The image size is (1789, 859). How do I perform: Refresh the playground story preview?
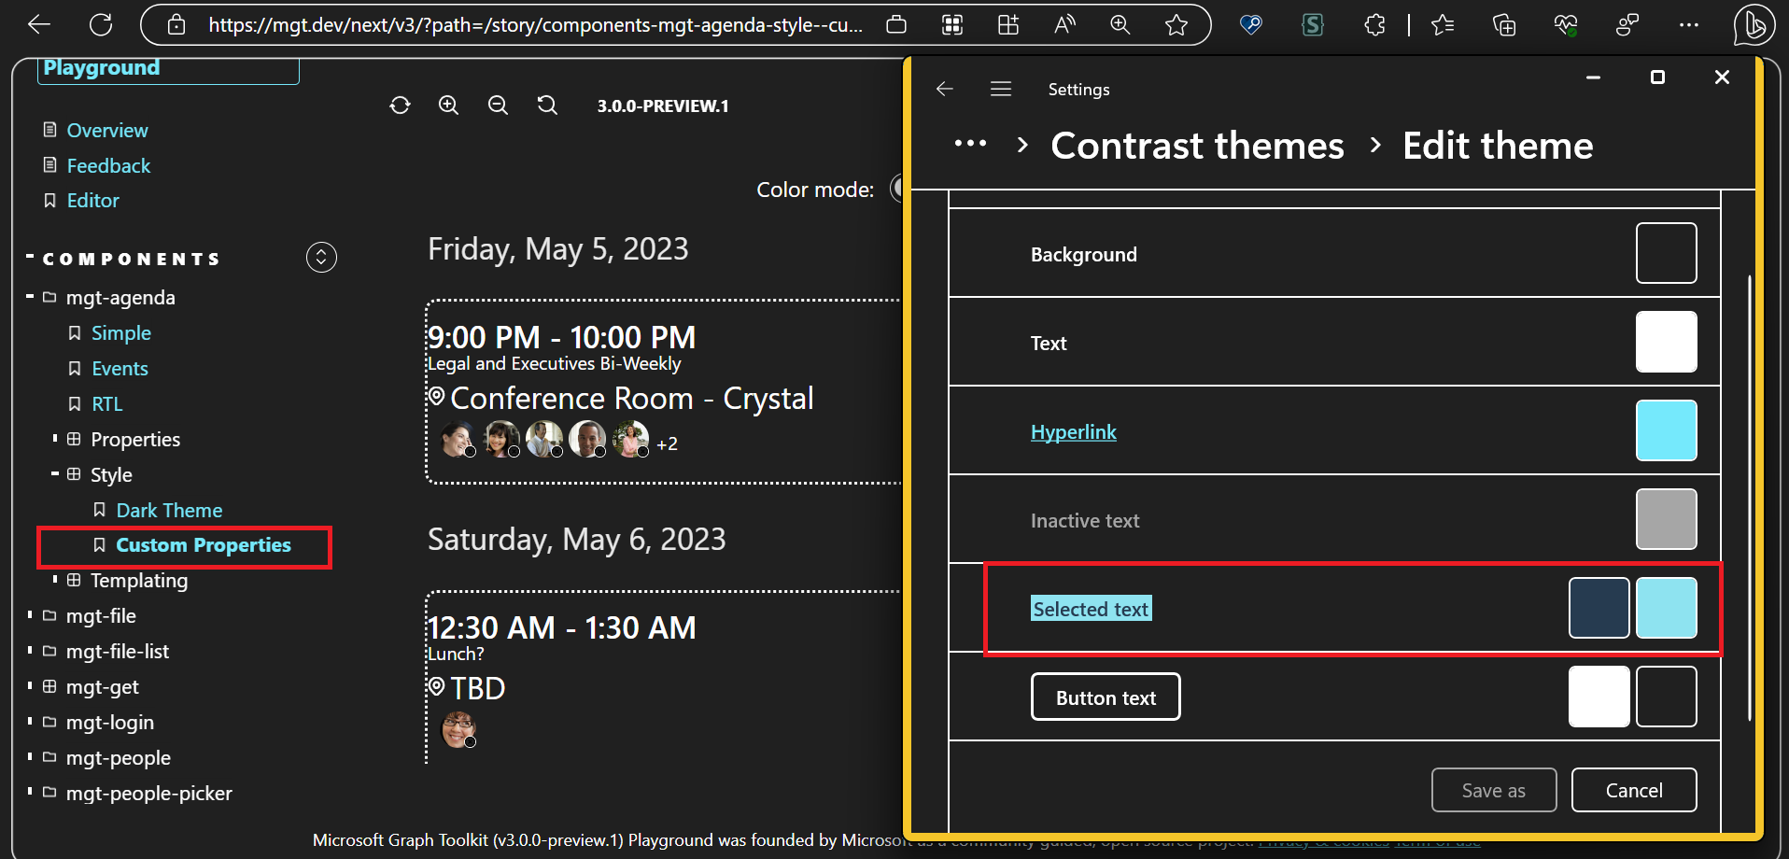(x=400, y=105)
